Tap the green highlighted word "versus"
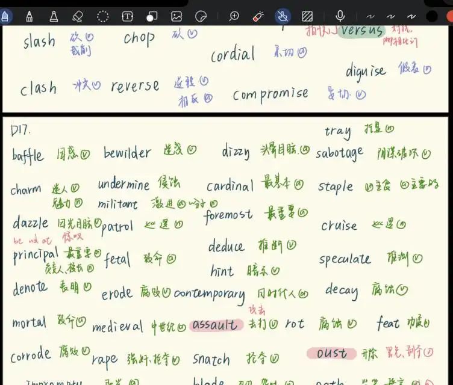The image size is (453, 385). point(361,30)
